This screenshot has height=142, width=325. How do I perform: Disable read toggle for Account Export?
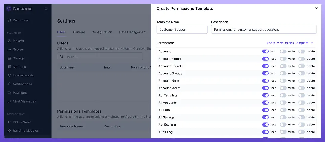[265, 59]
